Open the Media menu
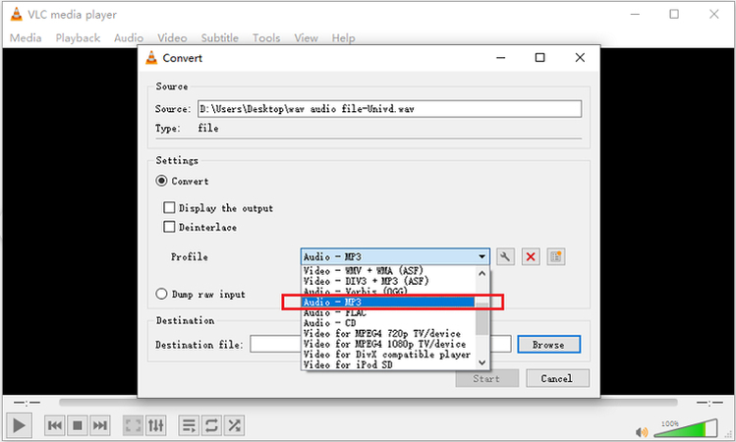 [x=26, y=38]
